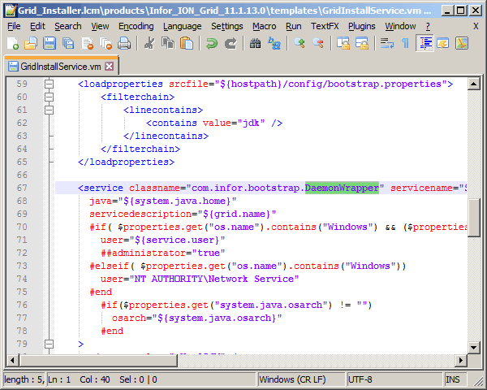Image resolution: width=487 pixels, height=390 pixels.
Task: Collapse the filterchain fold at line 60
Action: [49, 97]
